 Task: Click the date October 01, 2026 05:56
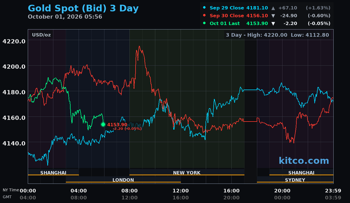(65, 17)
